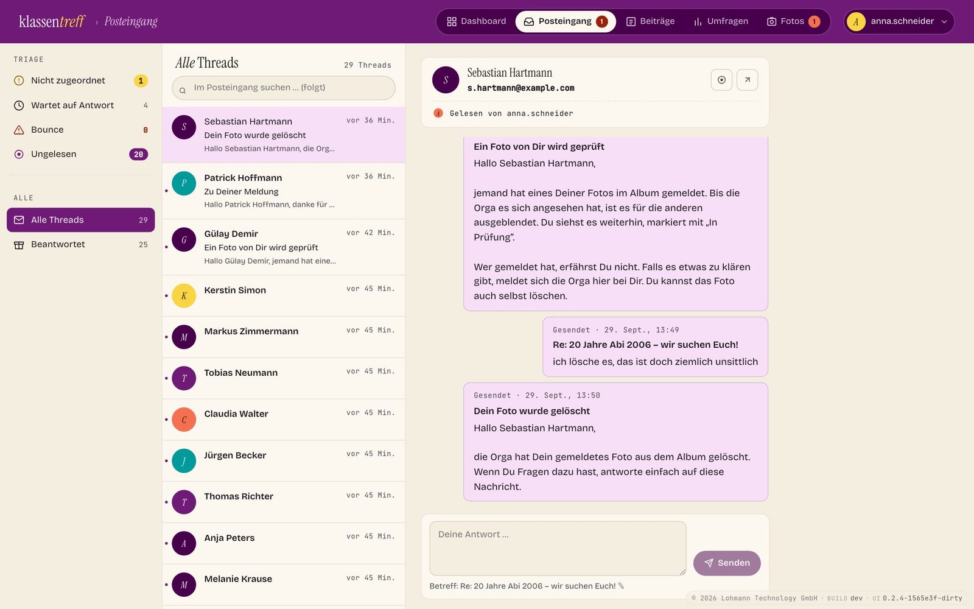Click the clock icon for Wartet auf Antwort
Image resolution: width=974 pixels, height=609 pixels.
pos(19,105)
